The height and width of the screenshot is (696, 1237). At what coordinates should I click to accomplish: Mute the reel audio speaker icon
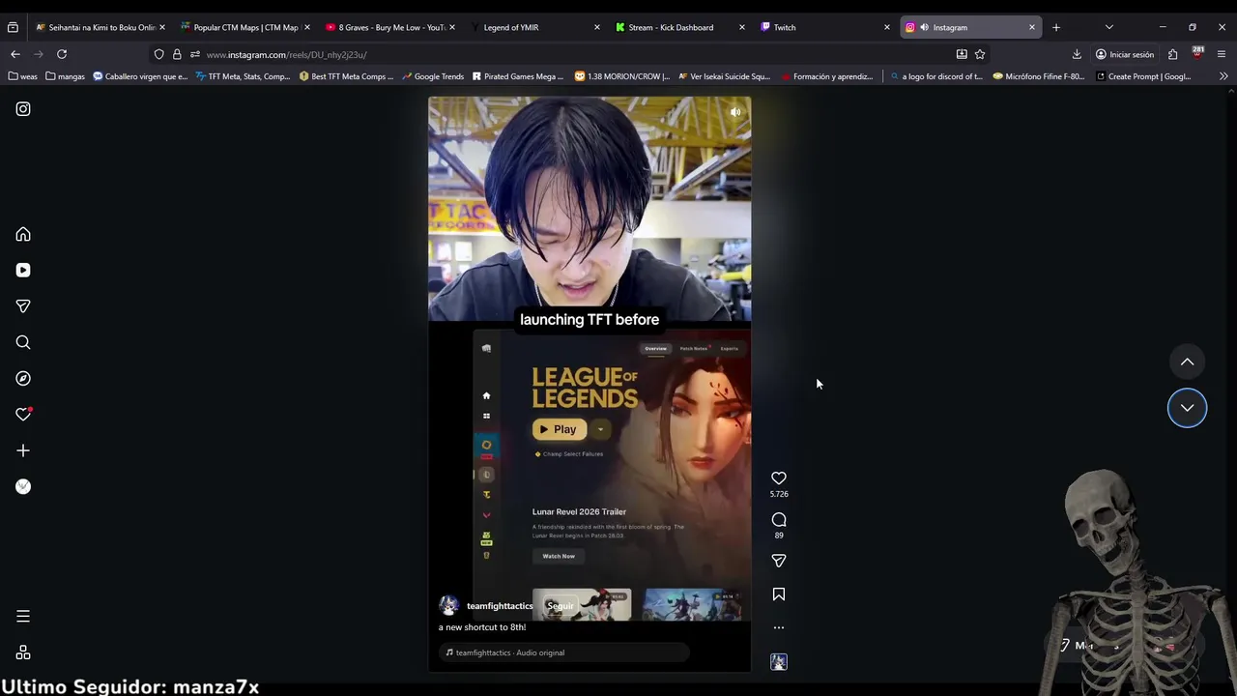[735, 112]
